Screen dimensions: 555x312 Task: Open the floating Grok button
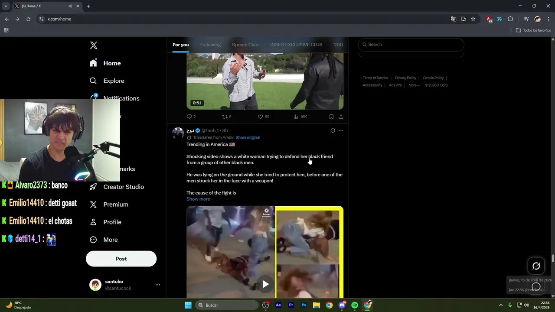pyautogui.click(x=536, y=266)
